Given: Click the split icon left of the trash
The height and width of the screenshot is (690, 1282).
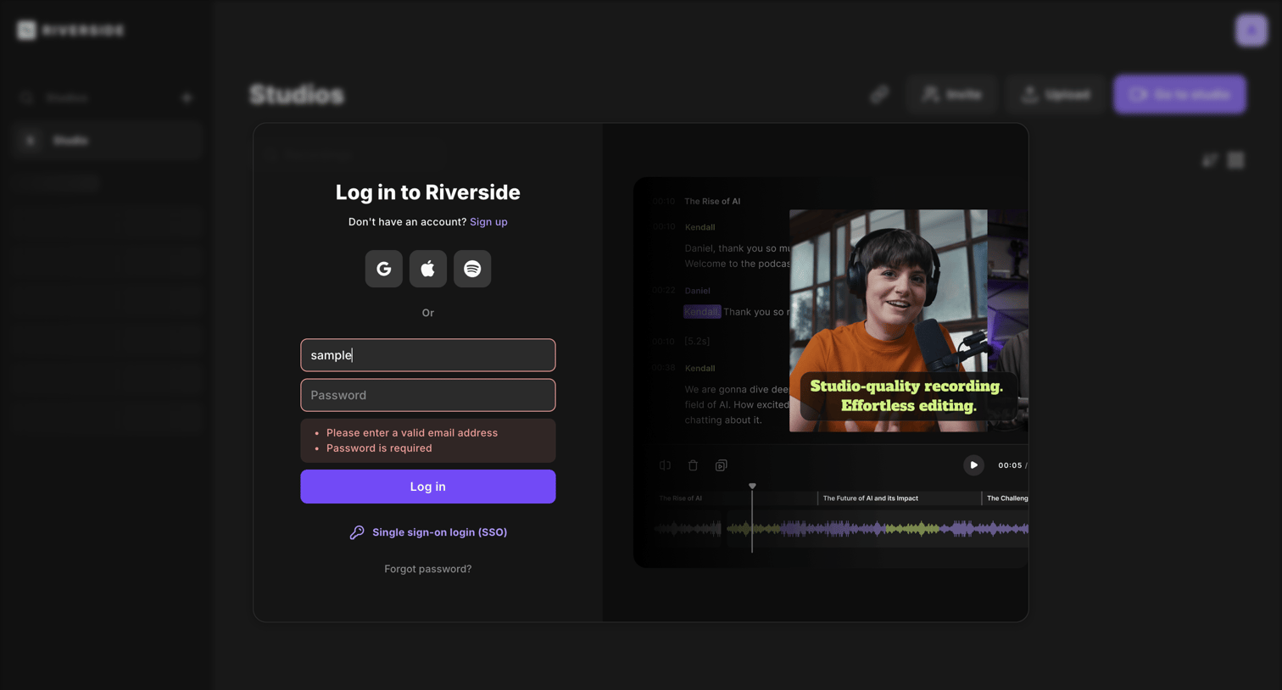Looking at the screenshot, I should 666,465.
